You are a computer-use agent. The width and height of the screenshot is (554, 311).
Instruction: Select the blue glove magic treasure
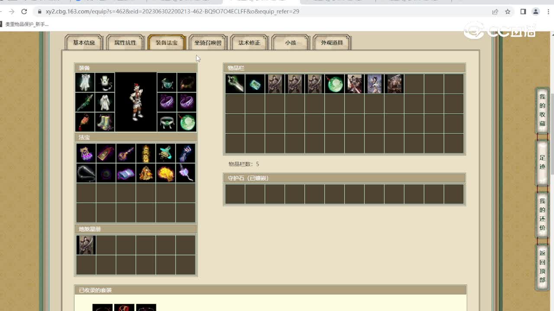[x=186, y=153]
